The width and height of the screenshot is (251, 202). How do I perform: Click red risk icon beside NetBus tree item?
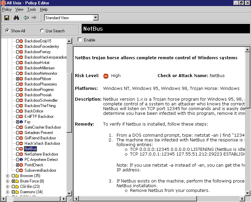(x=21, y=149)
